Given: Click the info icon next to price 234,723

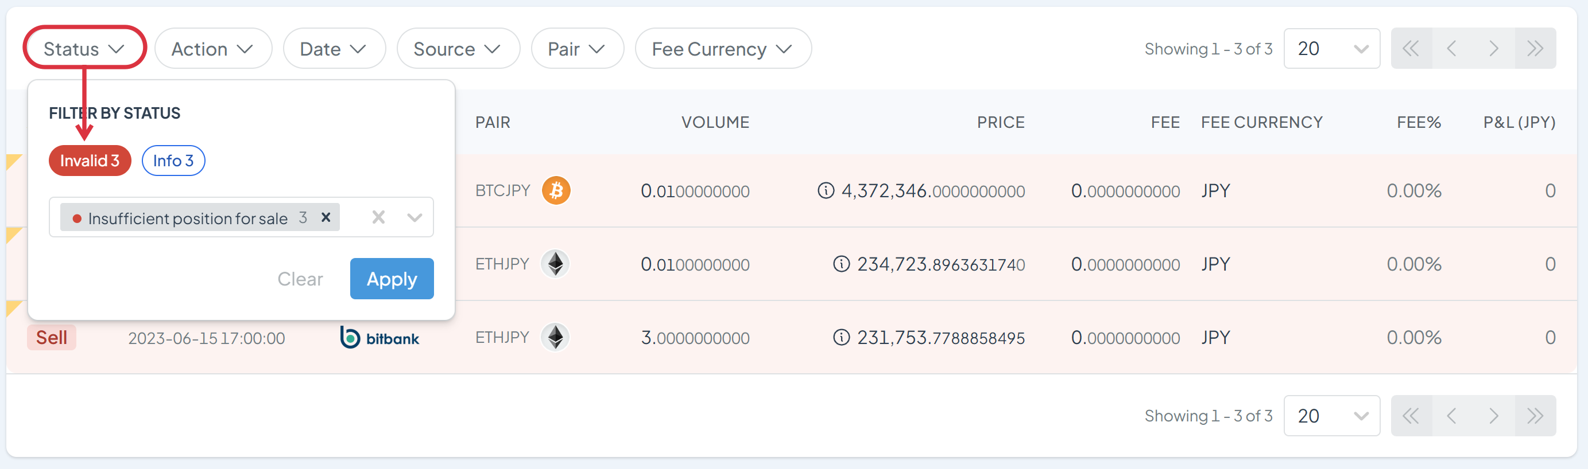Looking at the screenshot, I should tap(841, 264).
